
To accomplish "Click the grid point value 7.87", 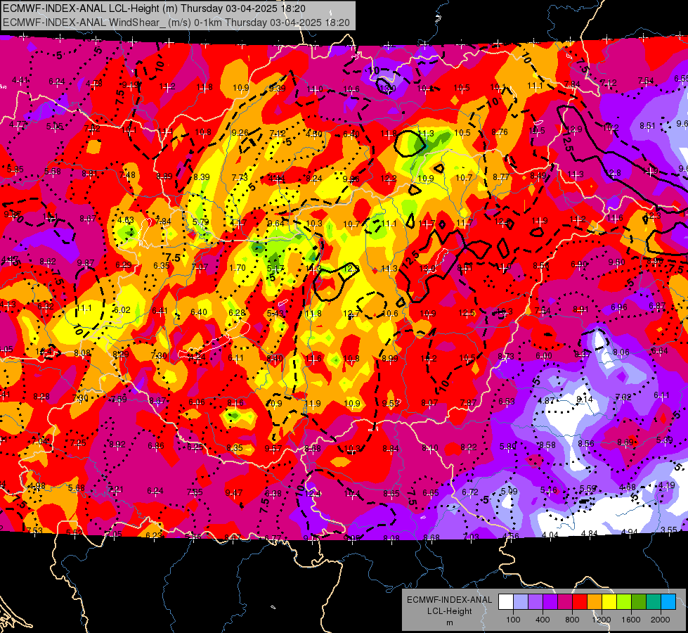I will click(468, 402).
